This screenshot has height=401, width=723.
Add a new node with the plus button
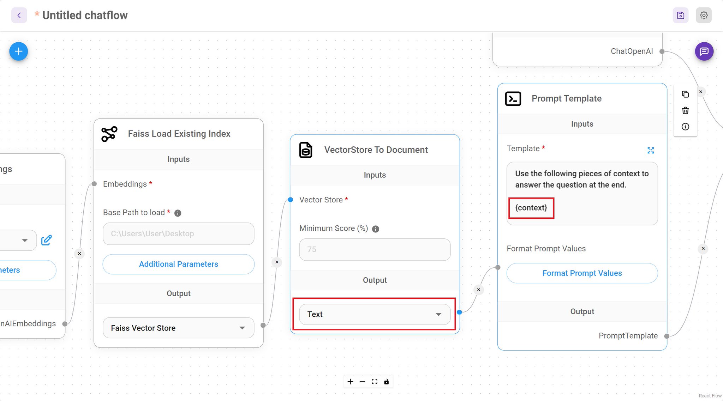(x=18, y=51)
